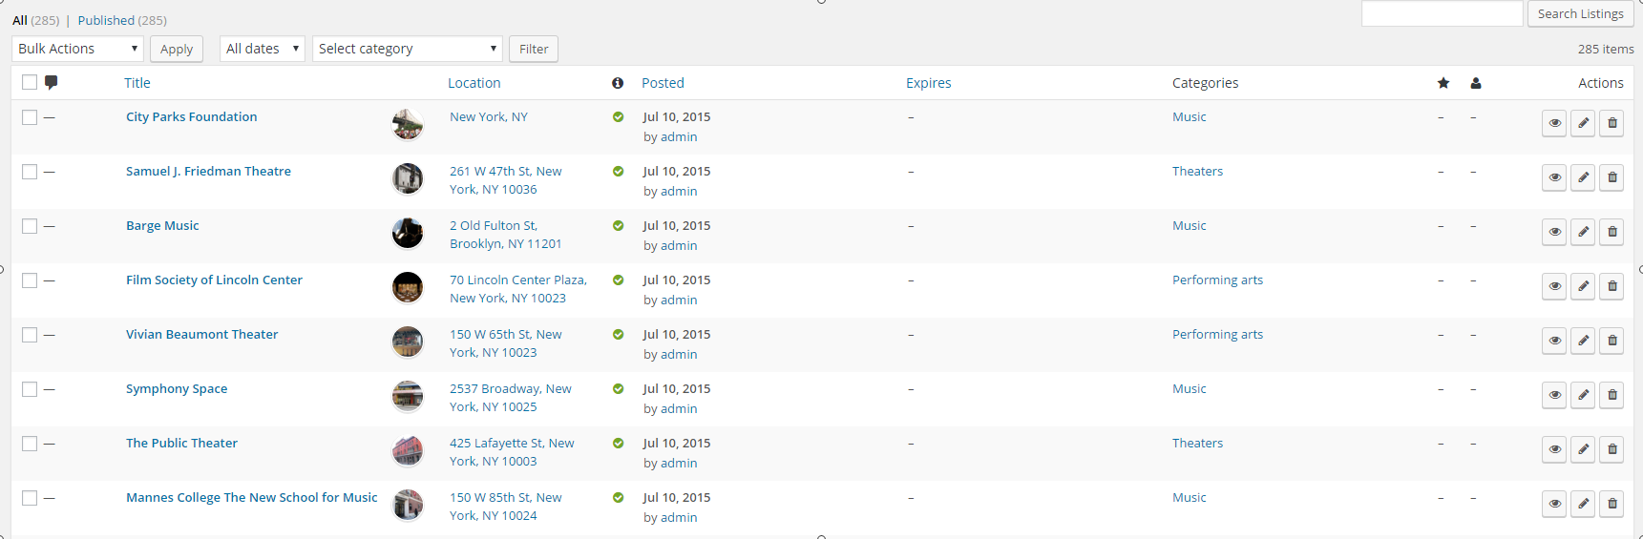Tick the checkbox for Film Society of Lincoln Center
The image size is (1643, 539).
pos(30,280)
